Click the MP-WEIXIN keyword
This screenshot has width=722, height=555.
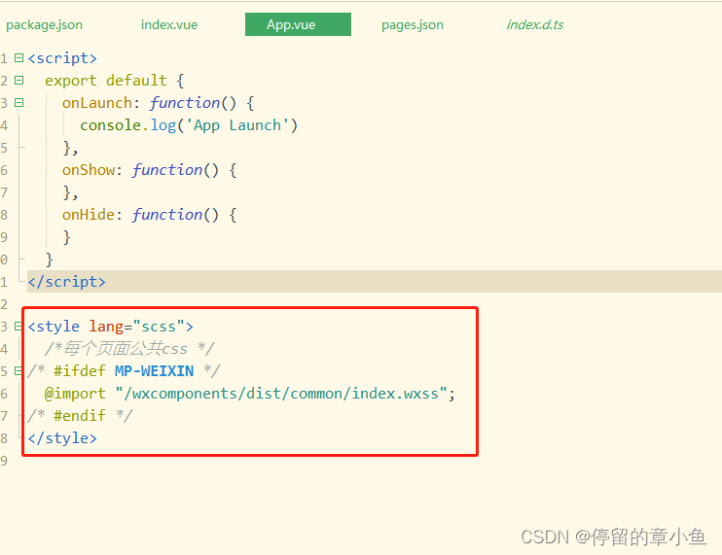pos(155,371)
